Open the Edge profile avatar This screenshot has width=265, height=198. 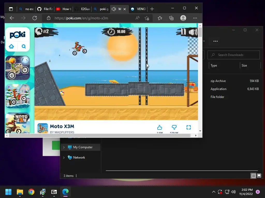[x=183, y=18]
